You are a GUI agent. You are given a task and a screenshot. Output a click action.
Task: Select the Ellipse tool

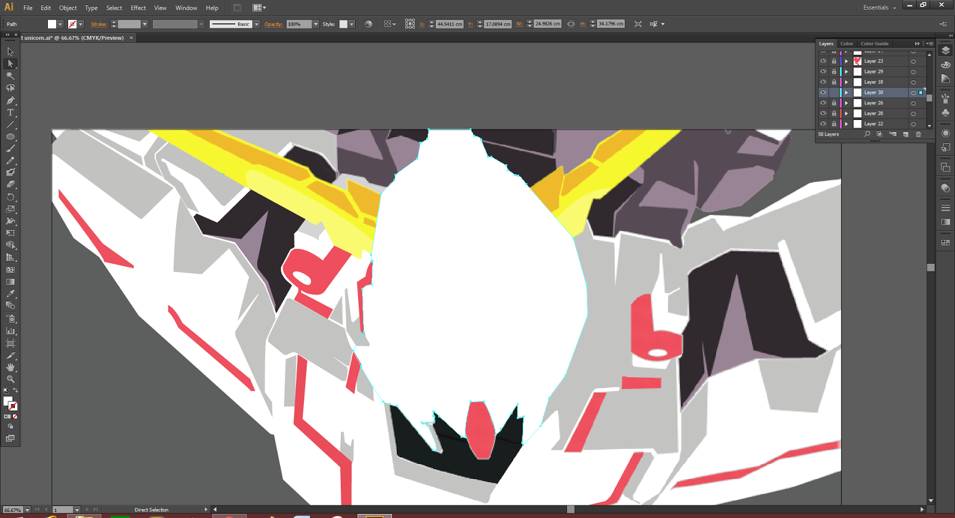click(10, 137)
